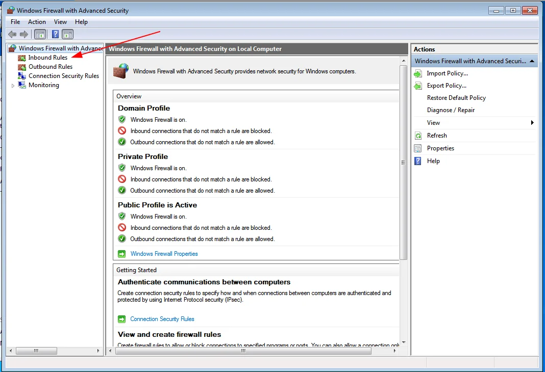Click the Public Profile outbound allowed green check
Viewport: 545px width, 372px height.
pyautogui.click(x=122, y=239)
